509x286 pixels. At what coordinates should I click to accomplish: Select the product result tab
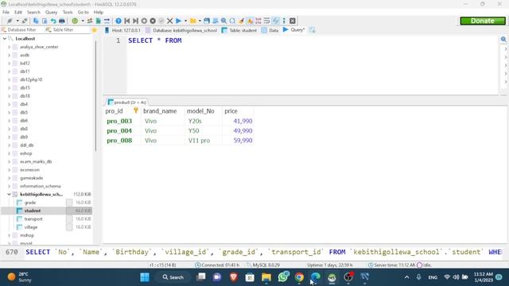pos(127,102)
